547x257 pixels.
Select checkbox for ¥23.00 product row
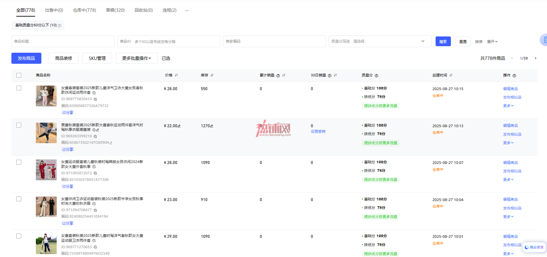tap(19, 199)
